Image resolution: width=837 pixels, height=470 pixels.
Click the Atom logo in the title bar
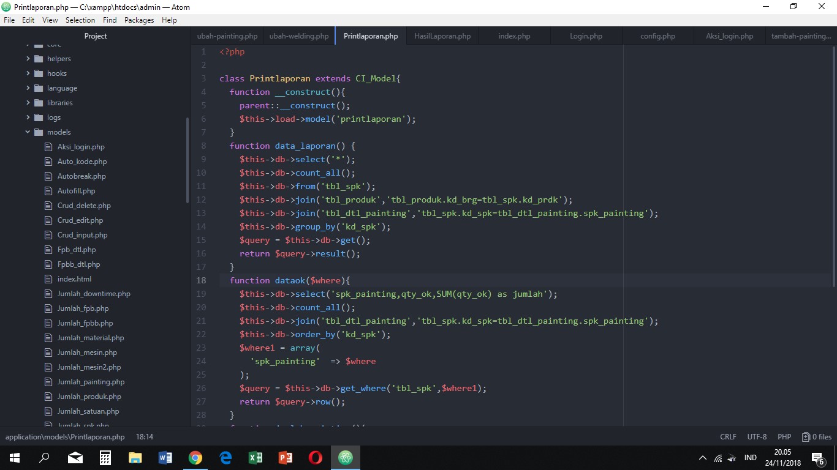(7, 7)
